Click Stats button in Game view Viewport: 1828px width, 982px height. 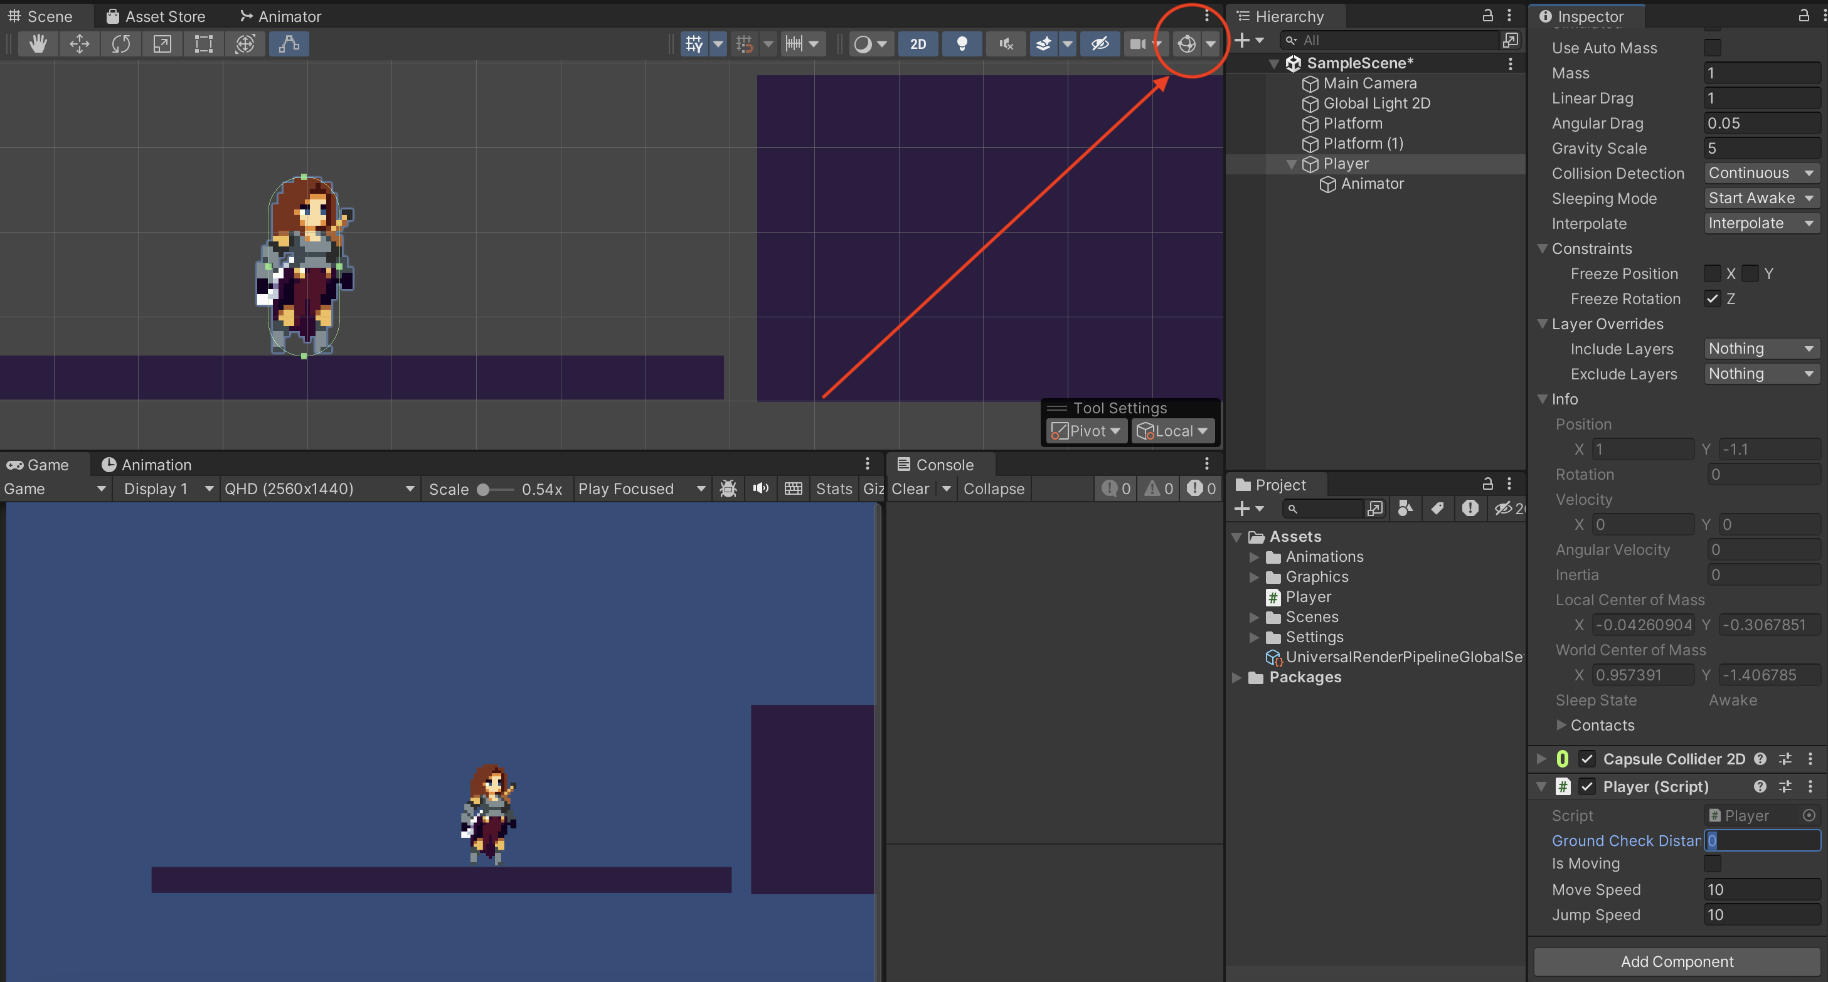point(834,488)
